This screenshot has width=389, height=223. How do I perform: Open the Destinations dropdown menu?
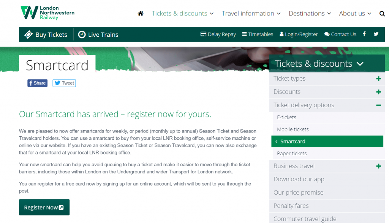(x=310, y=13)
